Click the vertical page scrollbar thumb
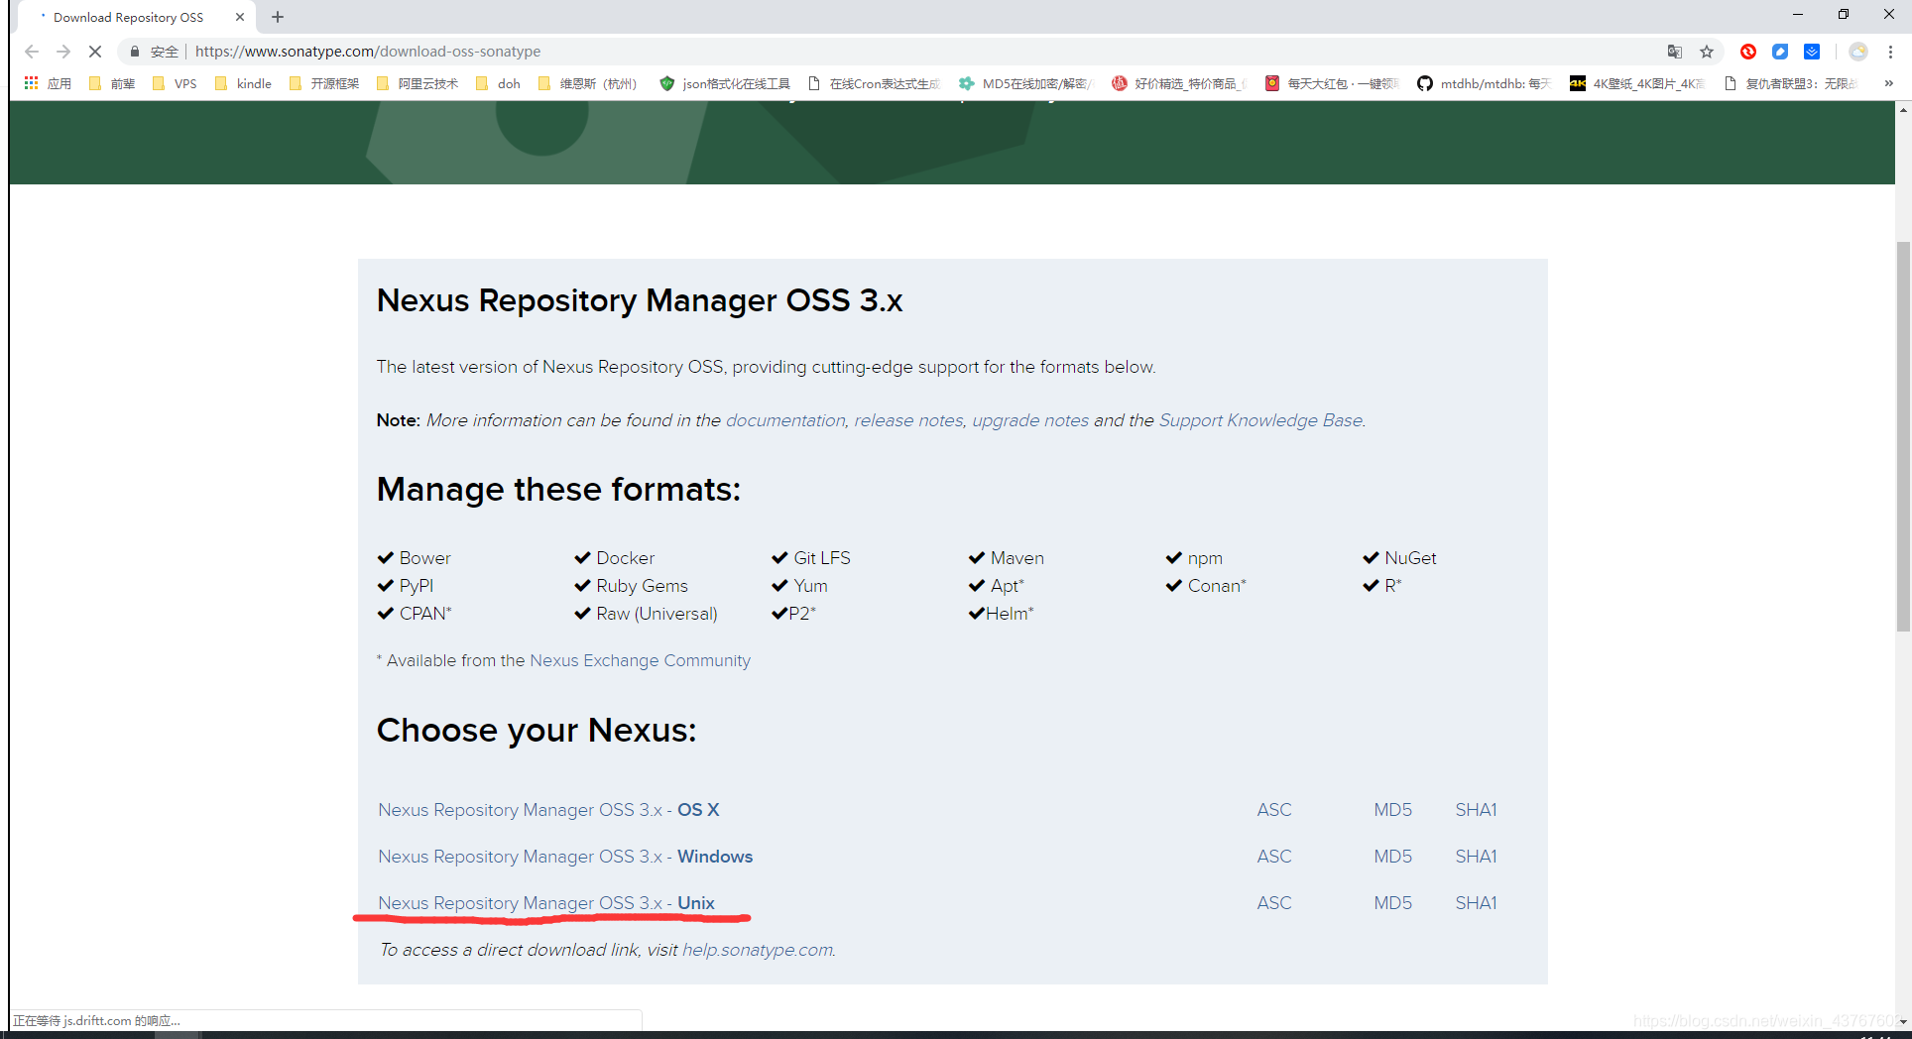1912x1039 pixels. pyautogui.click(x=1902, y=436)
